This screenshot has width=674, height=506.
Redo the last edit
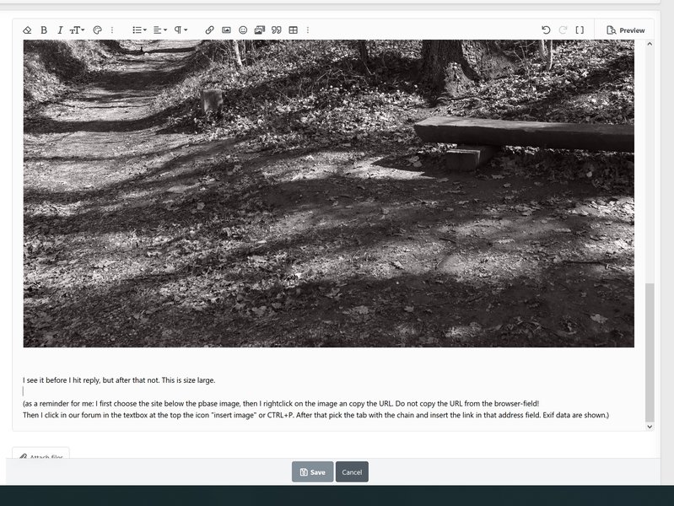[563, 30]
